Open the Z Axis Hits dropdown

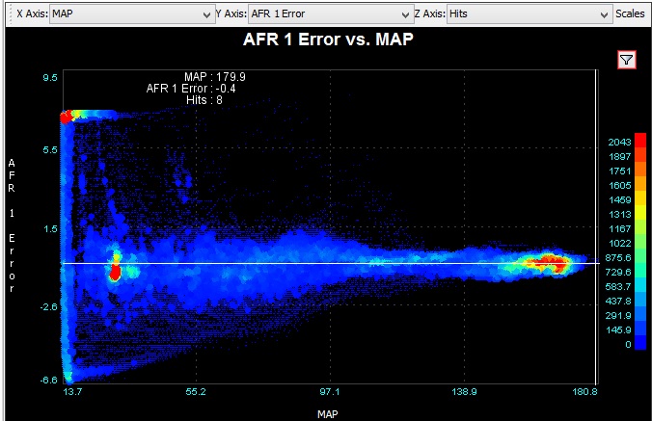(x=530, y=14)
